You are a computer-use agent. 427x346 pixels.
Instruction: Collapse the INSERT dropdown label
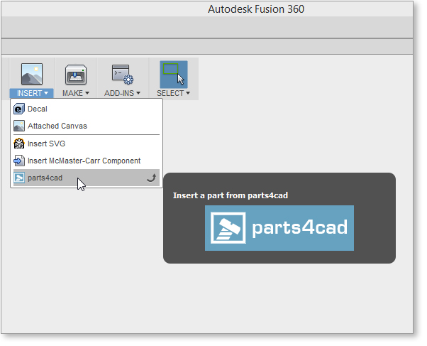(x=31, y=93)
